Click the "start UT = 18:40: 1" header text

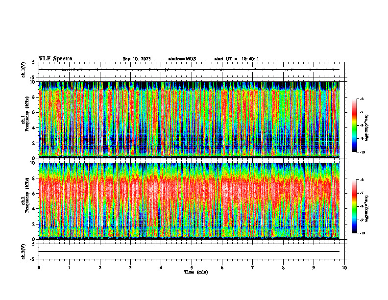[x=237, y=59]
